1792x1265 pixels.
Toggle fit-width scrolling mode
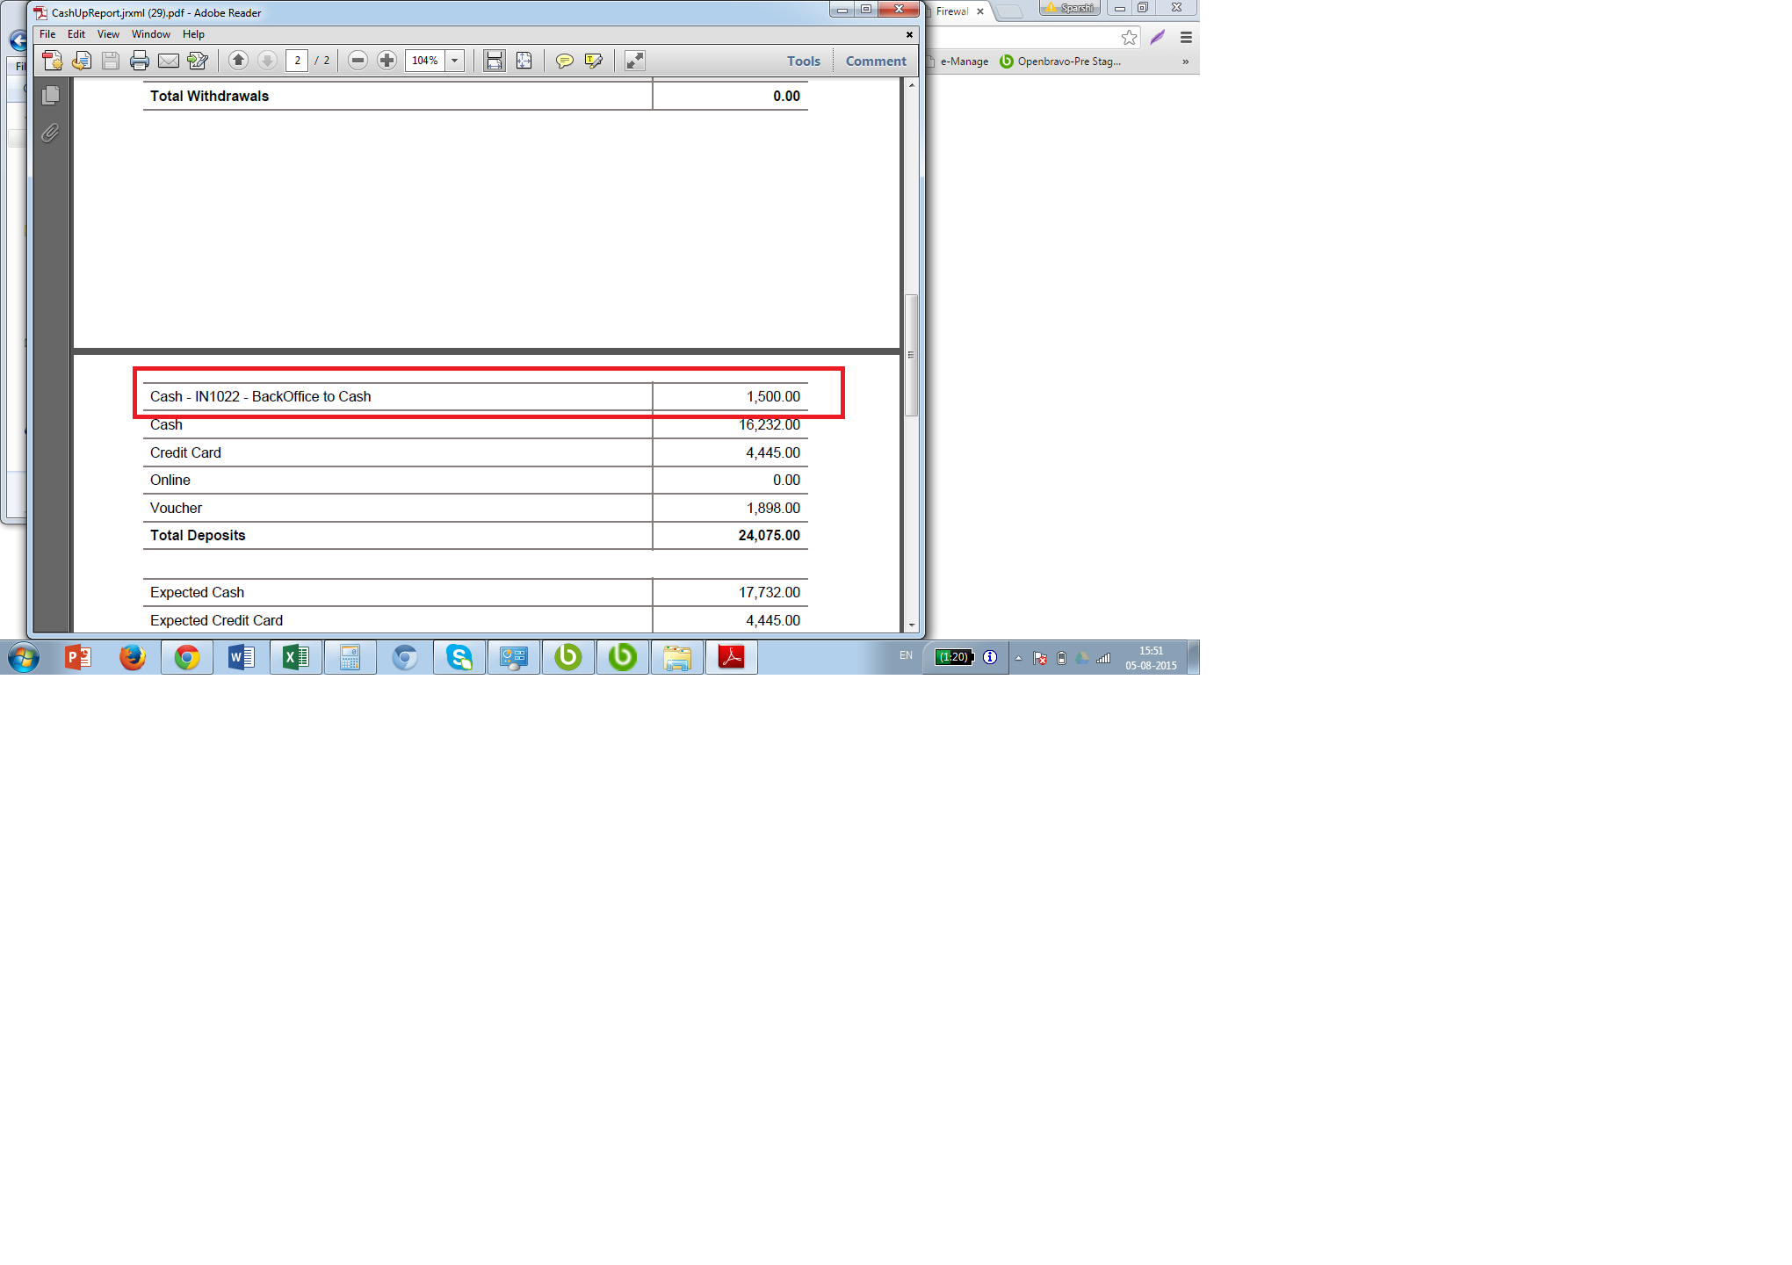pyautogui.click(x=495, y=61)
